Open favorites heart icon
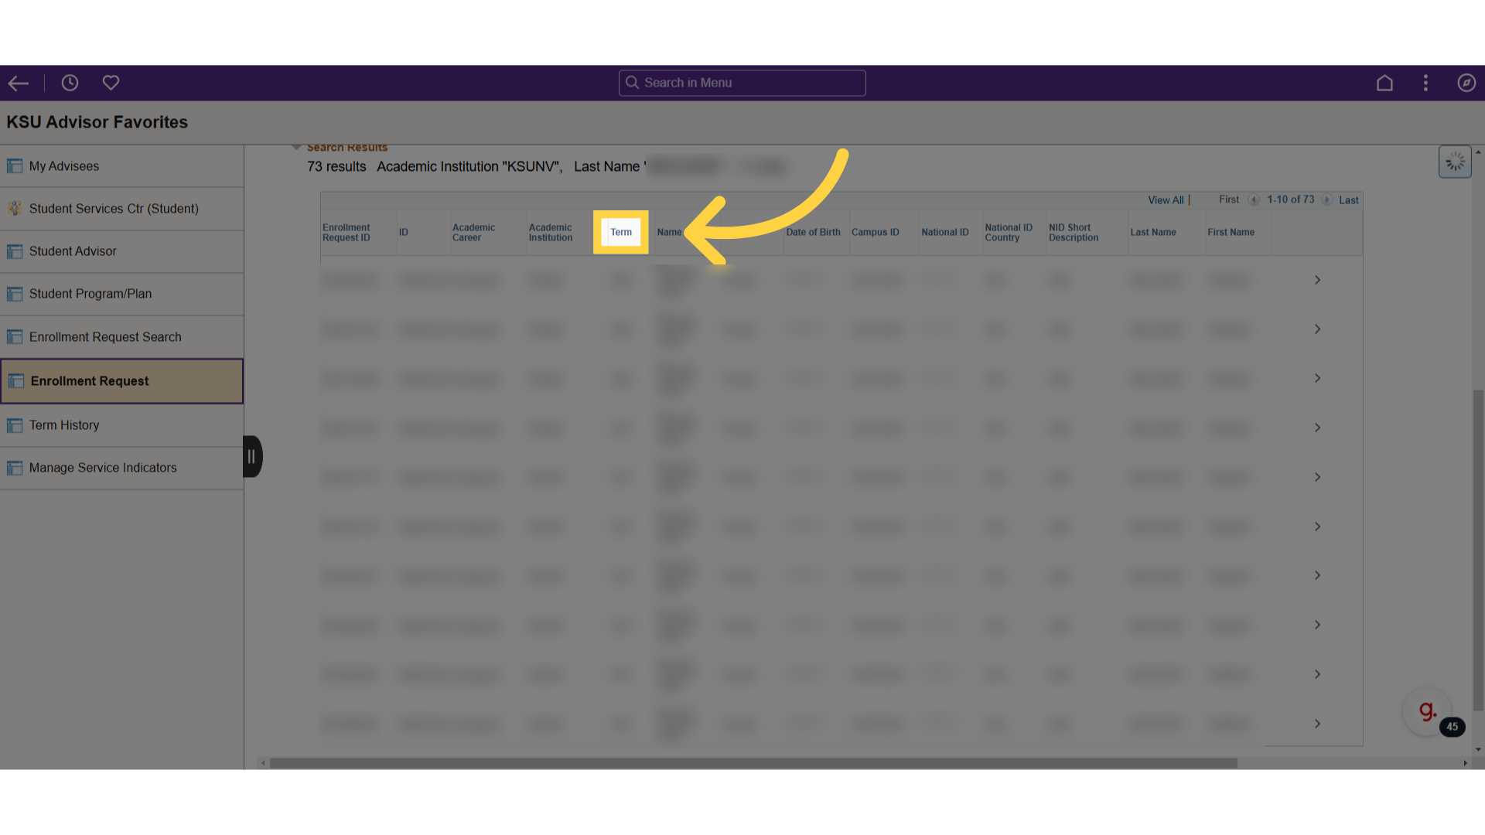This screenshot has width=1485, height=835. (111, 83)
